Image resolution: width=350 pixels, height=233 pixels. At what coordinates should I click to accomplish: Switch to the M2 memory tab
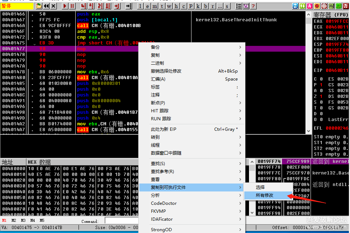[14, 220]
